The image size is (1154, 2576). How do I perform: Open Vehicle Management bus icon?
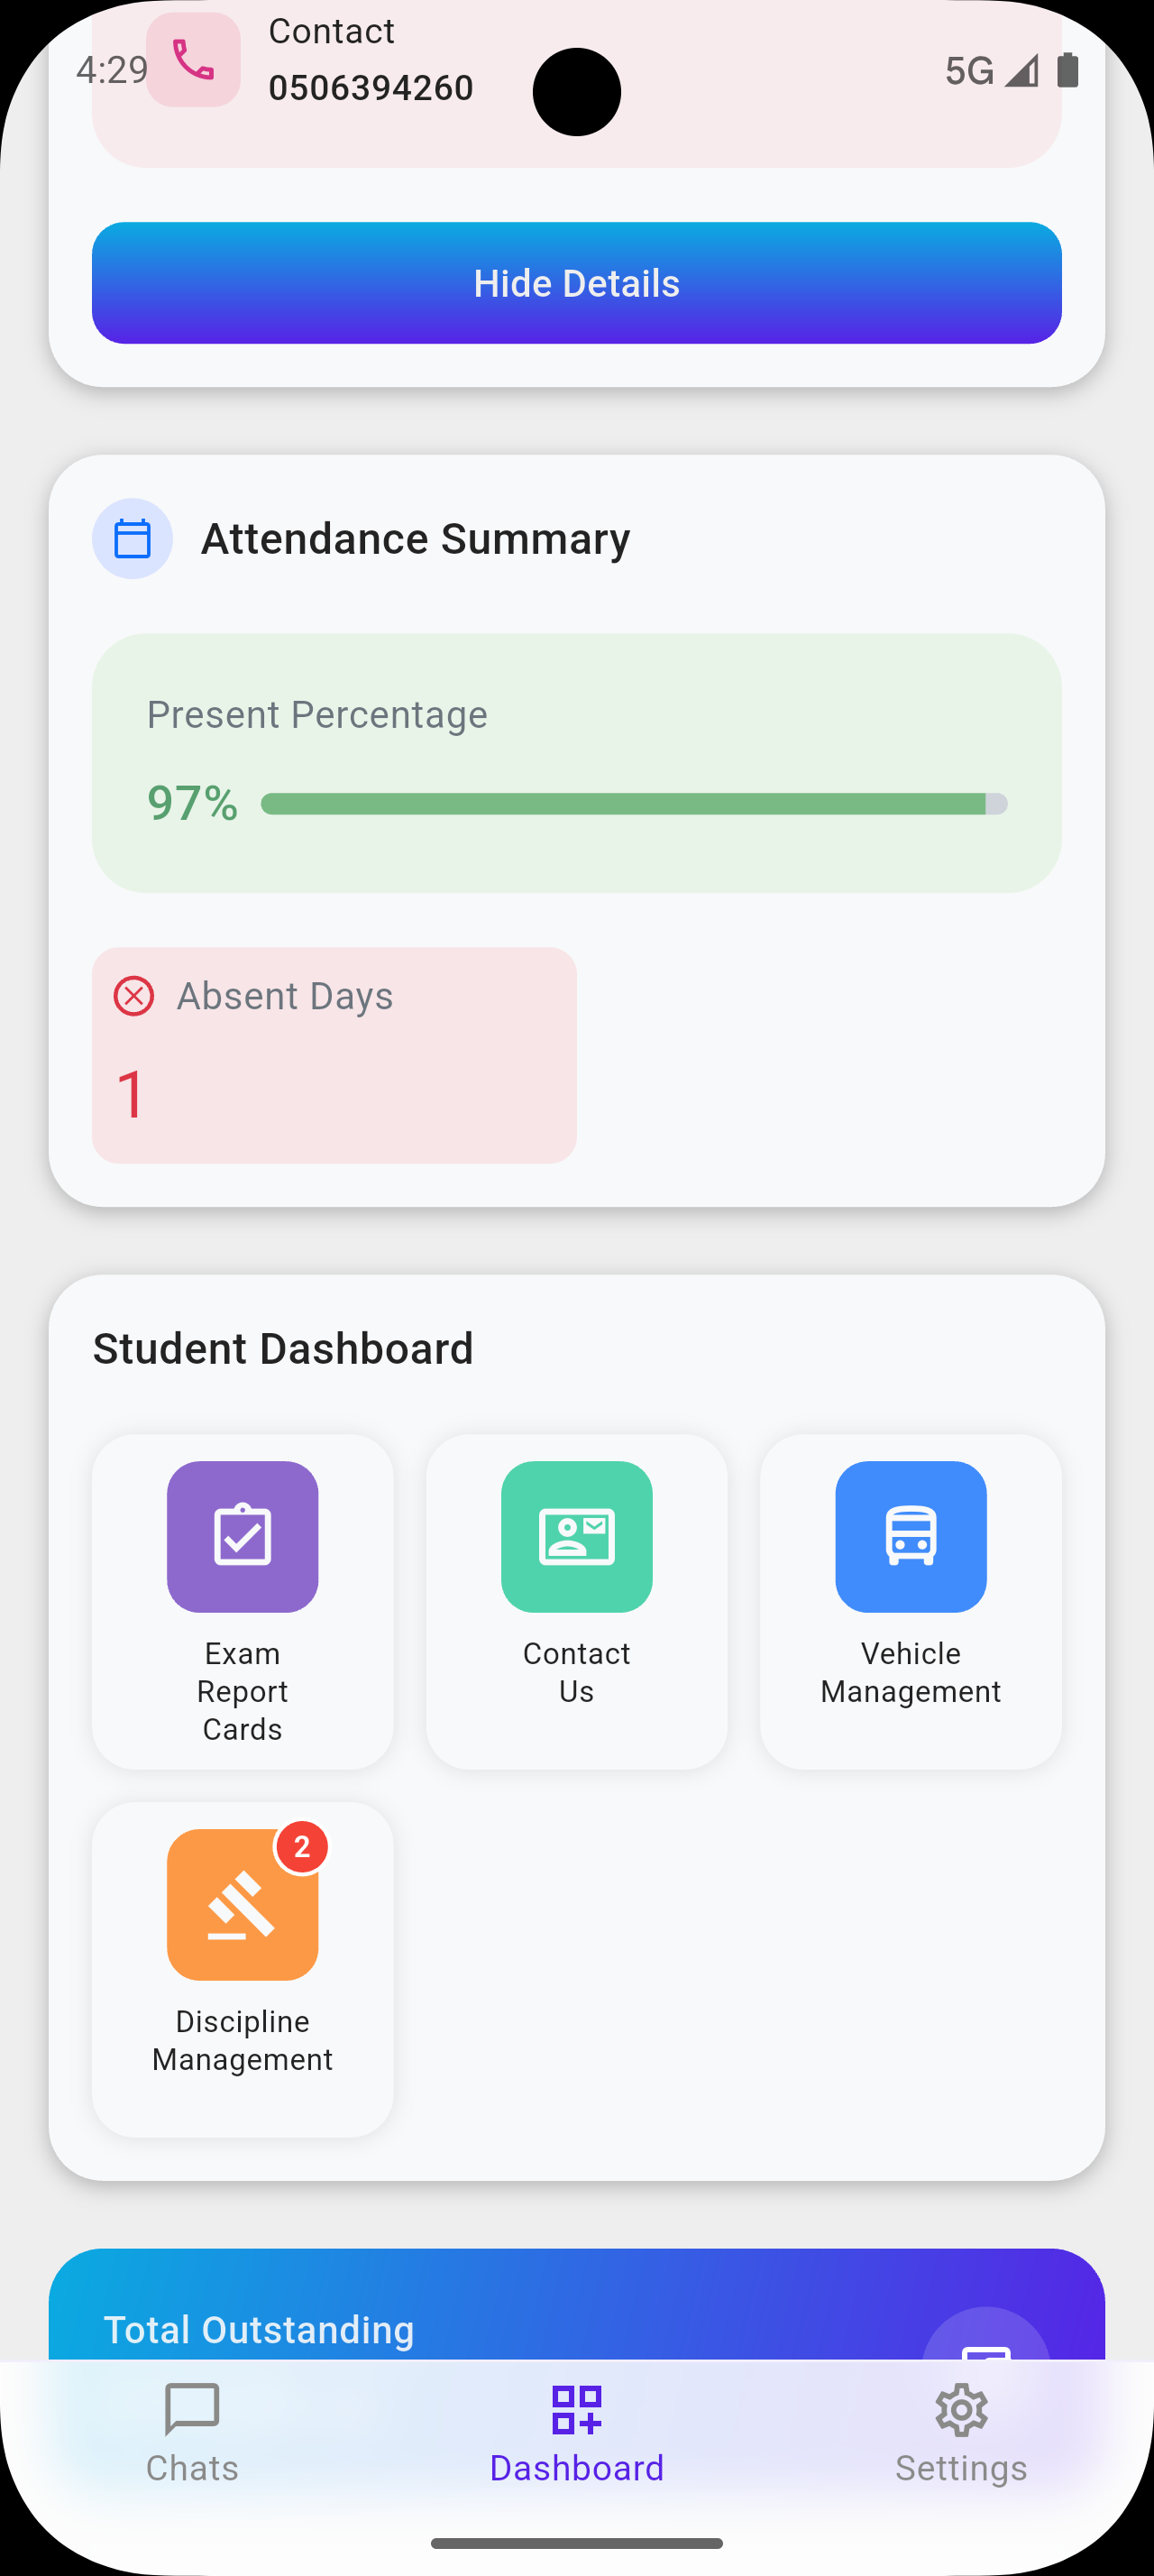911,1537
